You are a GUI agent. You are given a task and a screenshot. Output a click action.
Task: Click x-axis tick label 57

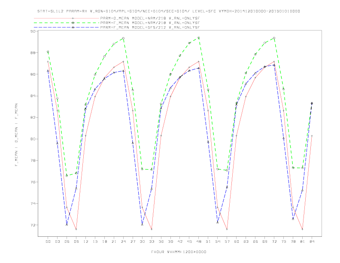[227, 242]
